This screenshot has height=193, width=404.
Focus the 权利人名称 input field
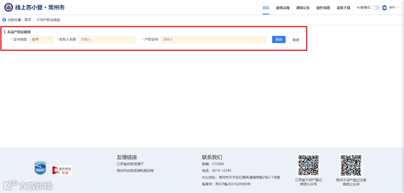107,39
